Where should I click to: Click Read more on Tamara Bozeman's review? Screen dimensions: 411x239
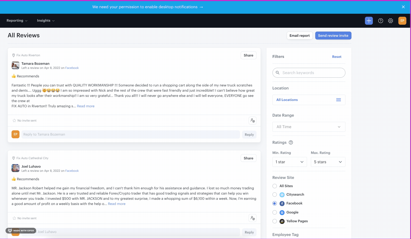86,106
